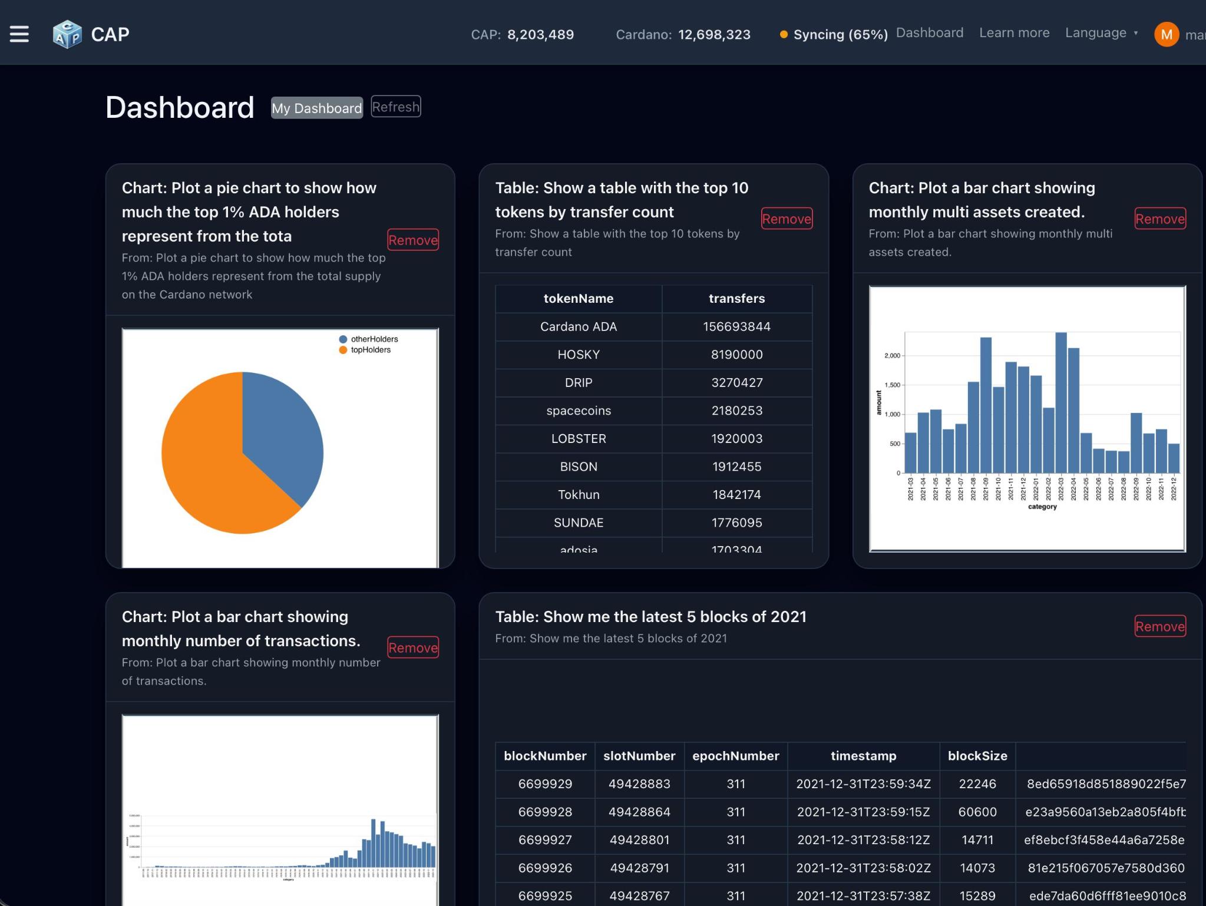Open the orange M user avatar
The width and height of the screenshot is (1206, 906).
[1166, 34]
